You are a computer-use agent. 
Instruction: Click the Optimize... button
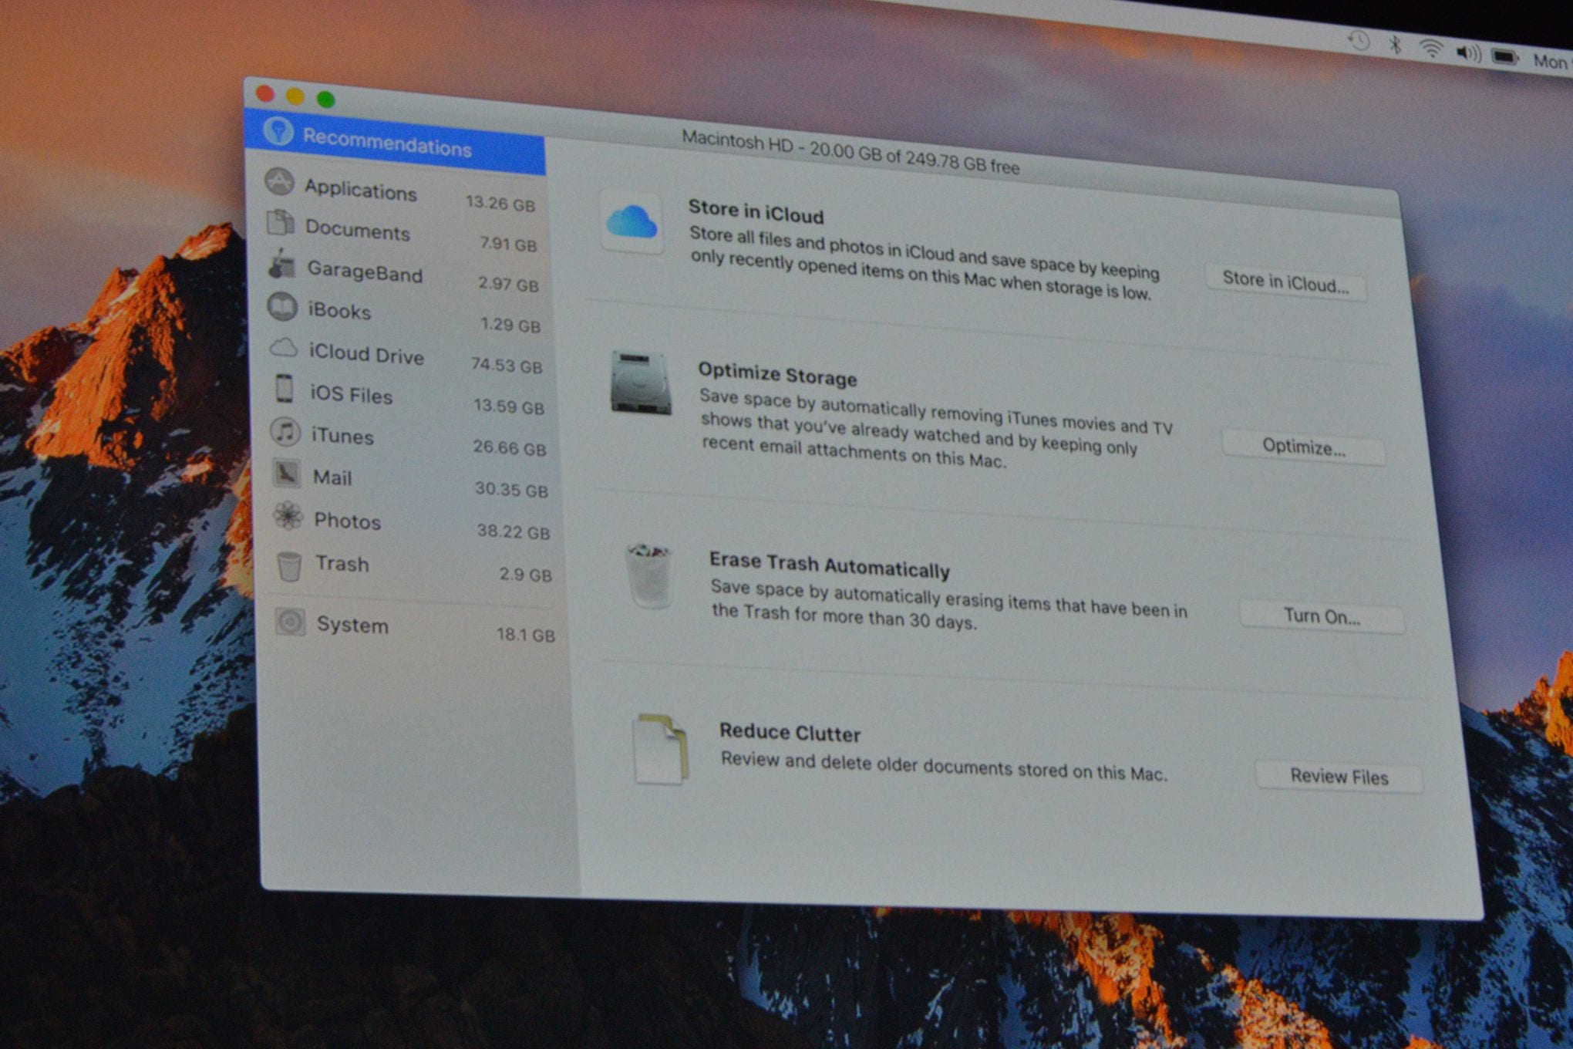(x=1304, y=447)
